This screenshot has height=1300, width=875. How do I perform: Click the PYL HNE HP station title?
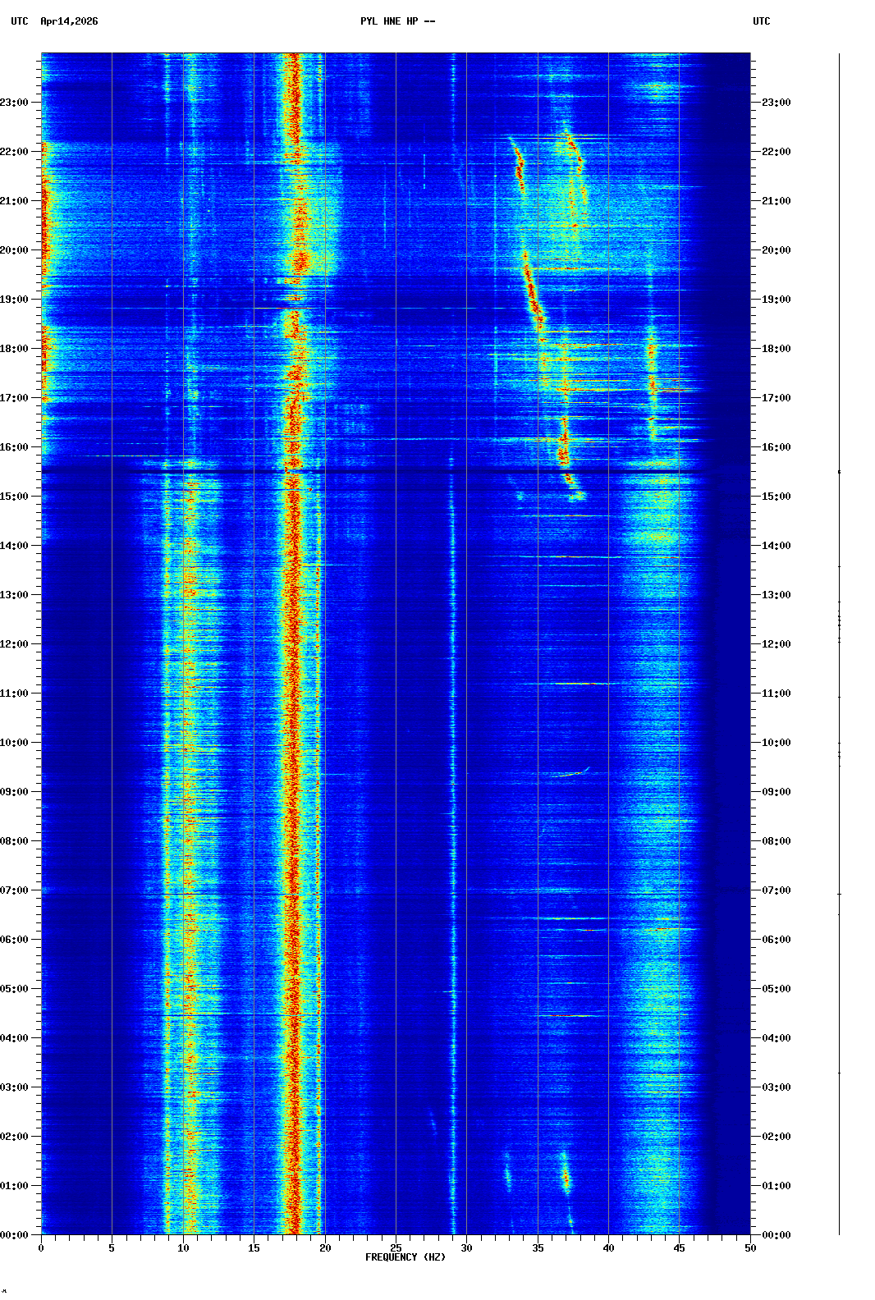click(397, 21)
